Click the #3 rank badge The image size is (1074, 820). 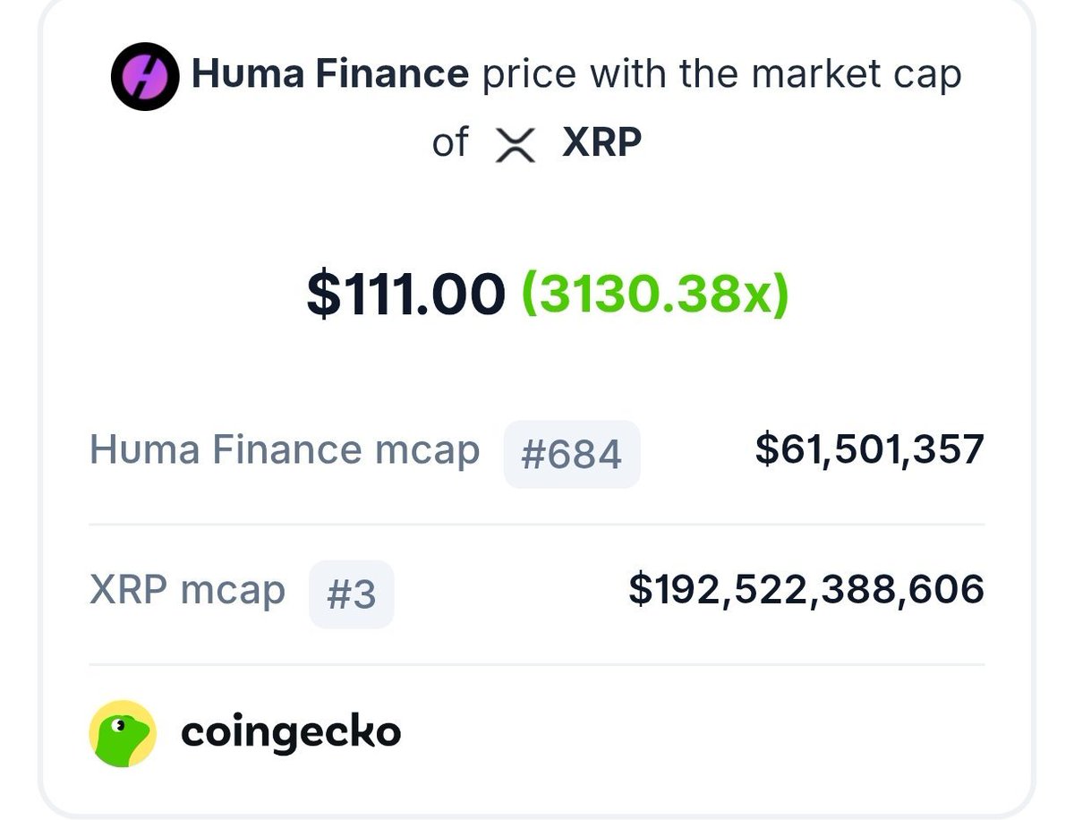352,594
